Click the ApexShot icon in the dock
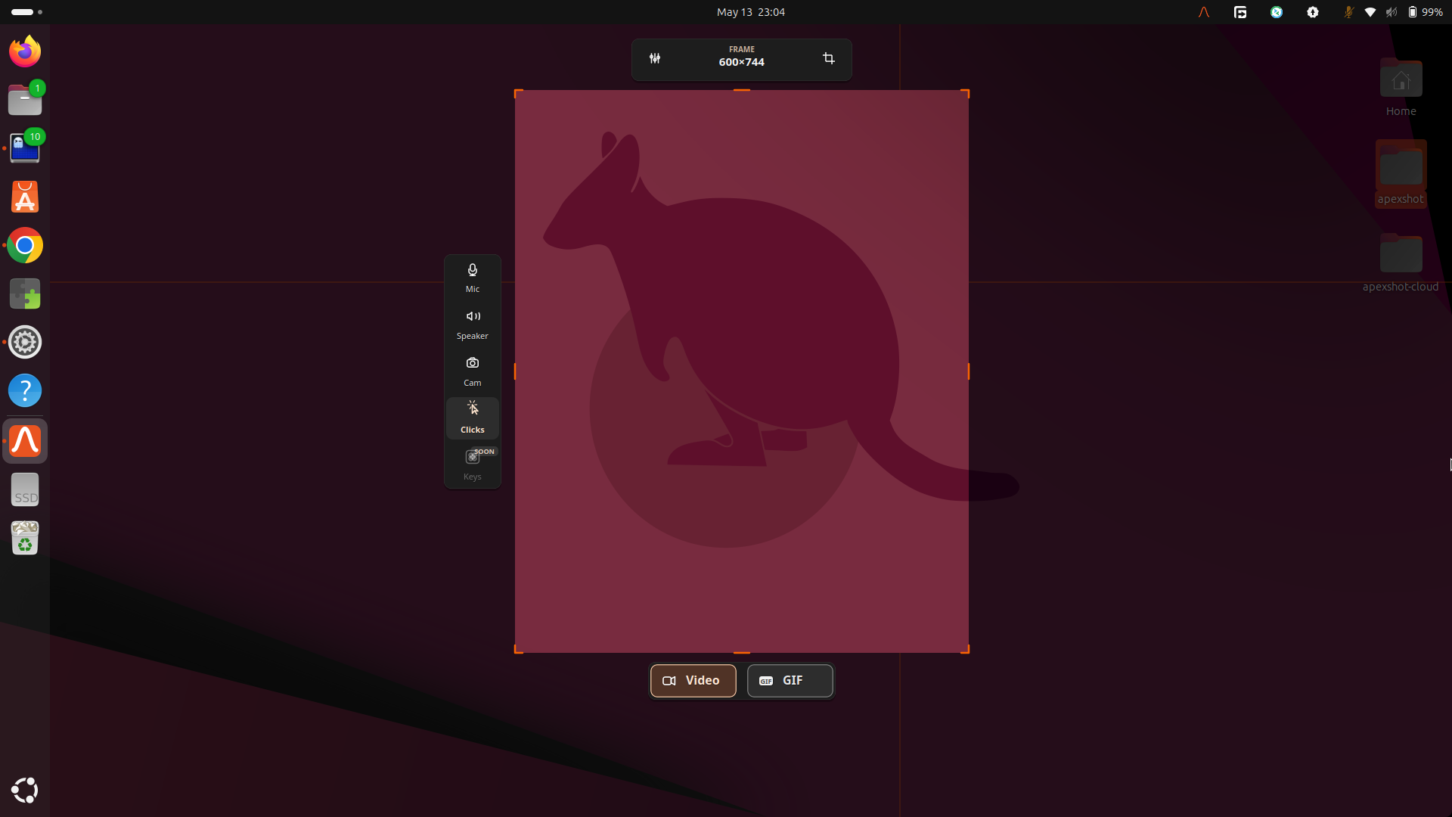The height and width of the screenshot is (817, 1452). (25, 441)
